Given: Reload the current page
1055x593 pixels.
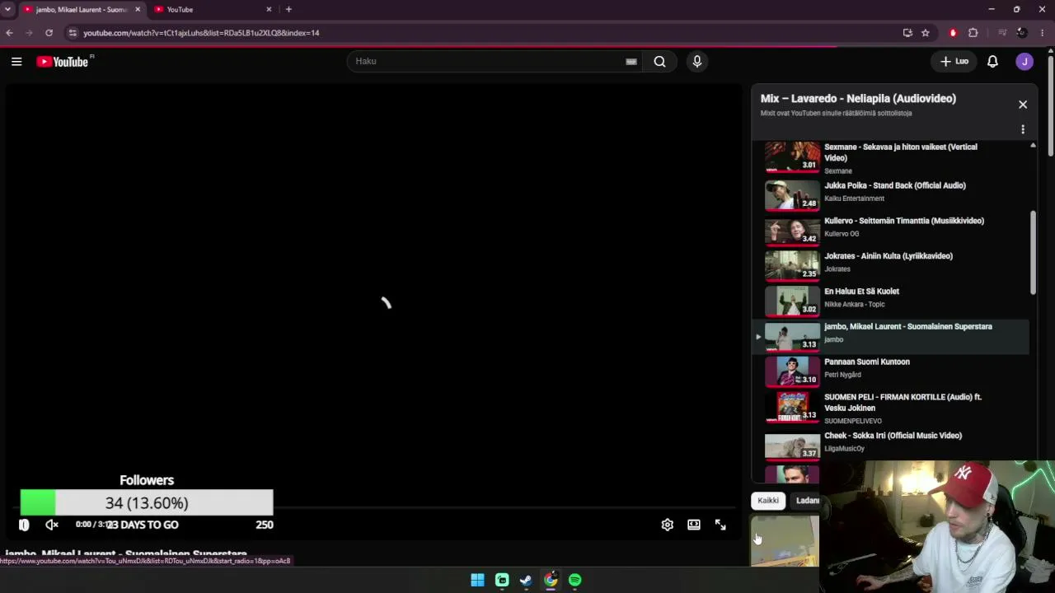Looking at the screenshot, I should (x=49, y=33).
